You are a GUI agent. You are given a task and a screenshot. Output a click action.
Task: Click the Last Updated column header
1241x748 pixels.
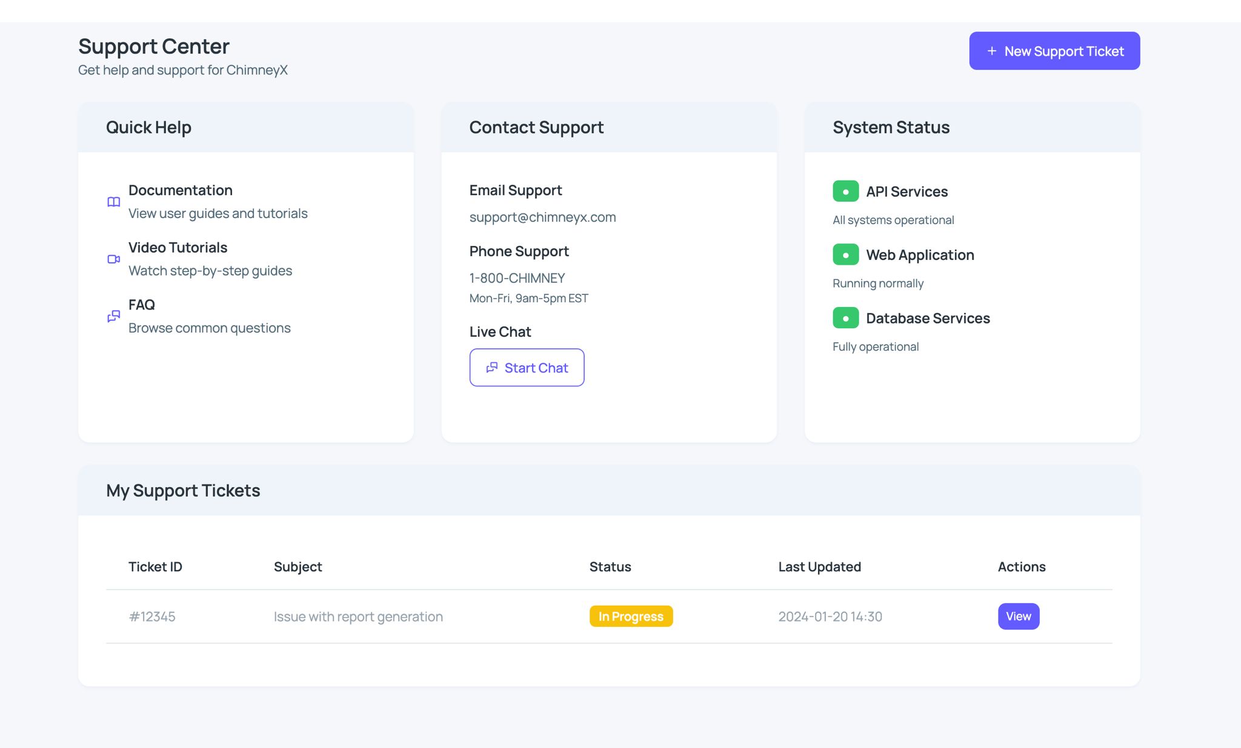pos(819,567)
